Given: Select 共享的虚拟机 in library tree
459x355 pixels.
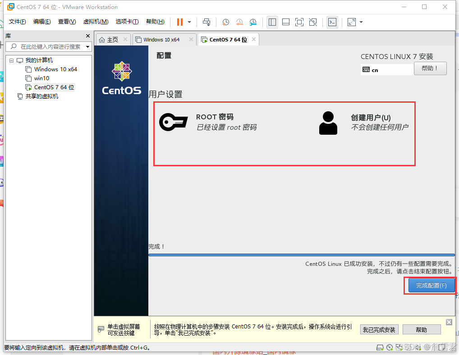Looking at the screenshot, I should (x=42, y=96).
